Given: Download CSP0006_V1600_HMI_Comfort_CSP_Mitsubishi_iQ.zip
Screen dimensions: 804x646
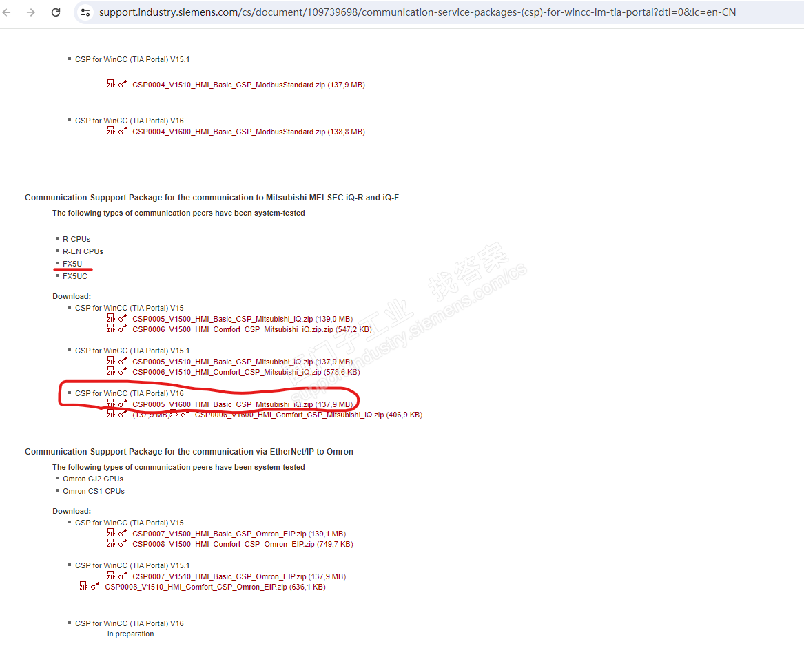Looking at the screenshot, I should (x=309, y=415).
